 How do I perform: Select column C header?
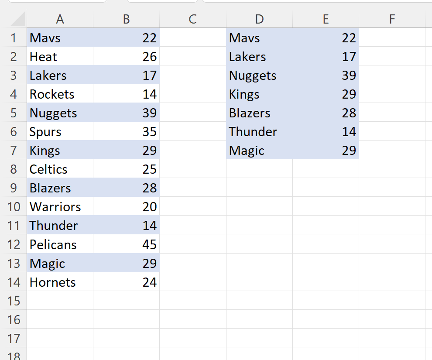click(x=193, y=19)
